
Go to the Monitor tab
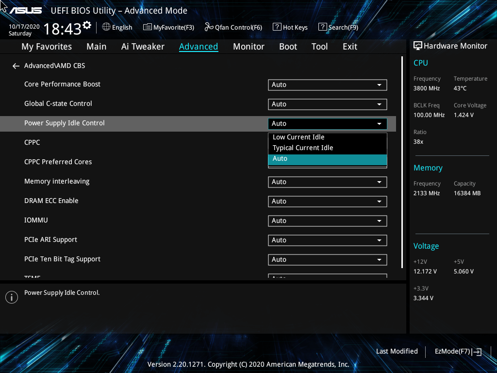[249, 47]
